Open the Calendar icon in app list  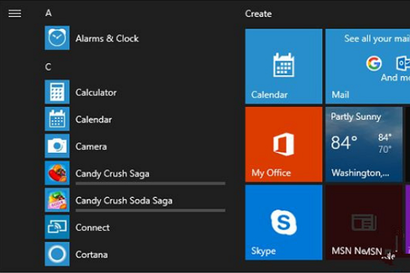57,119
